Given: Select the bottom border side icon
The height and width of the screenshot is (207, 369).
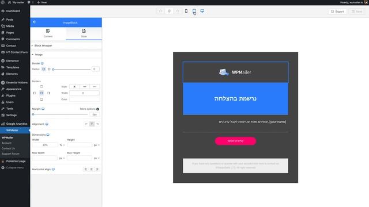Looking at the screenshot, I should click(42, 99).
